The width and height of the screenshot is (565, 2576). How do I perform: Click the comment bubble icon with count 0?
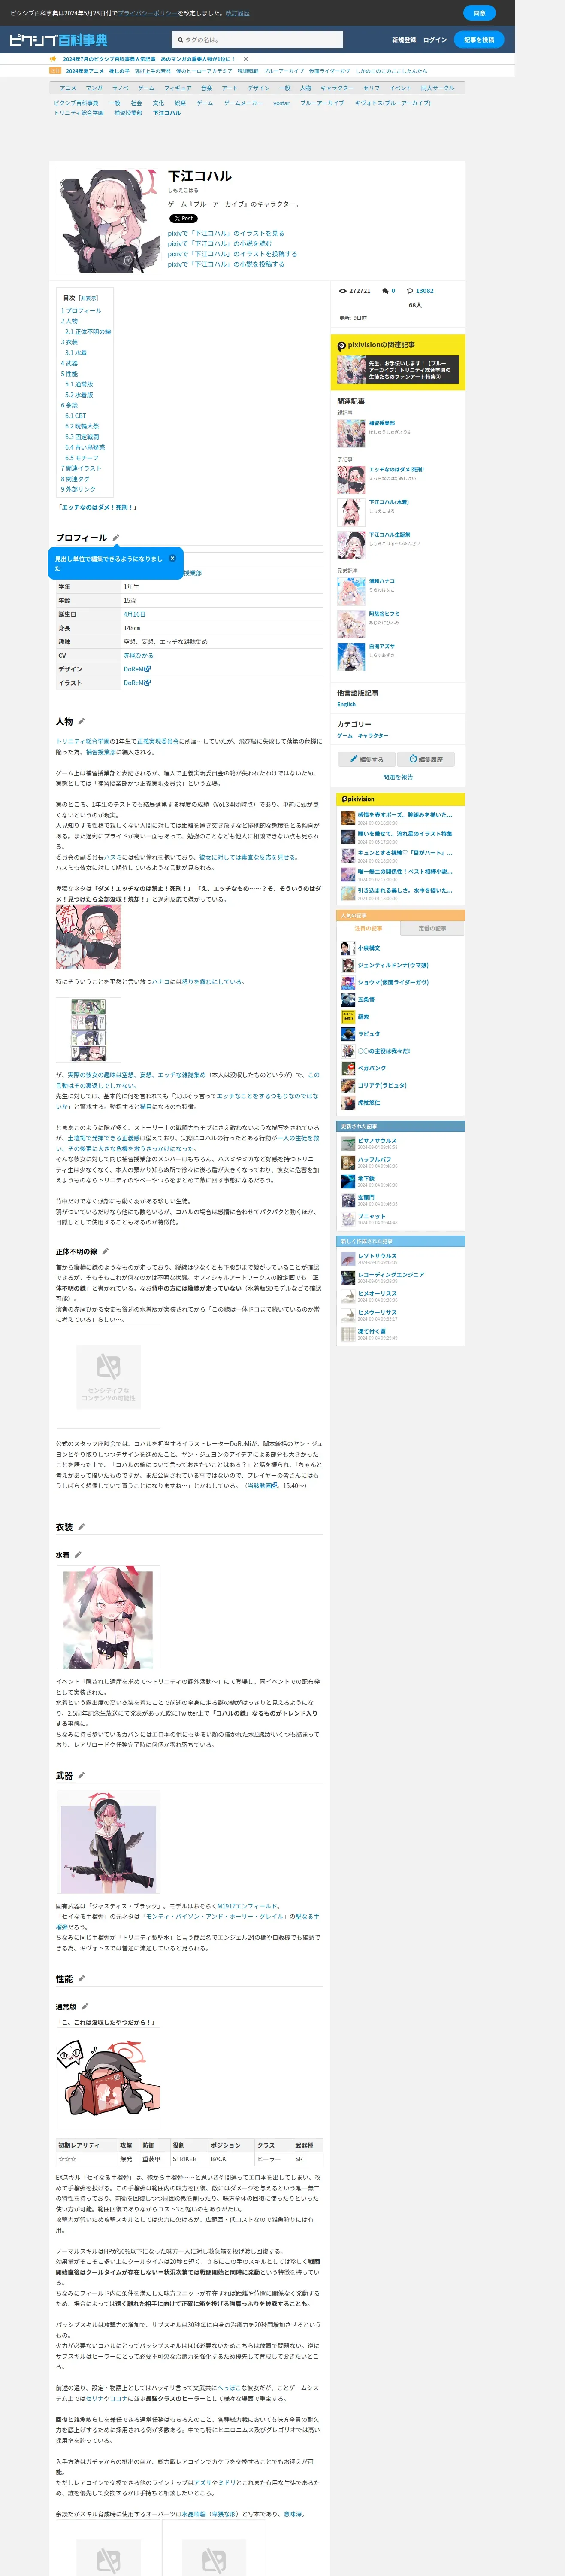(386, 291)
